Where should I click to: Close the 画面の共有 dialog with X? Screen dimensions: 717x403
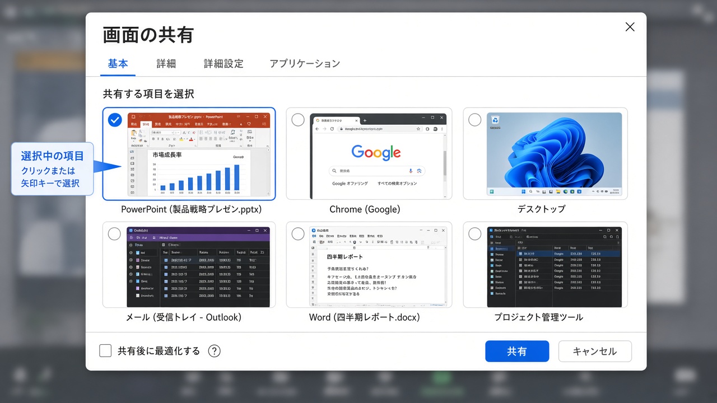(x=630, y=27)
